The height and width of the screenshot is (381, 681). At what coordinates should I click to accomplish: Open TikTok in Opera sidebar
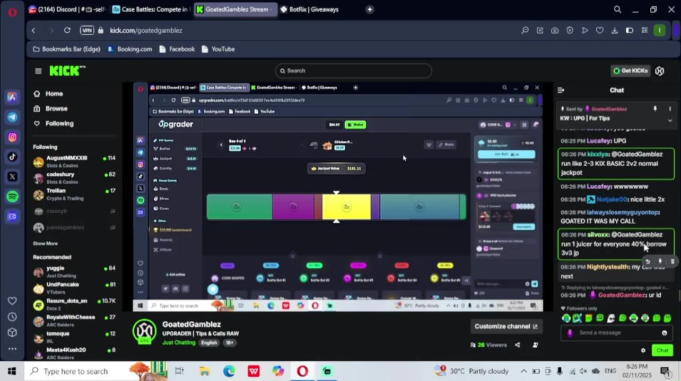12,157
